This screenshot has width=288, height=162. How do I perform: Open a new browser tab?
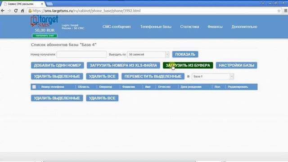(x=49, y=4)
